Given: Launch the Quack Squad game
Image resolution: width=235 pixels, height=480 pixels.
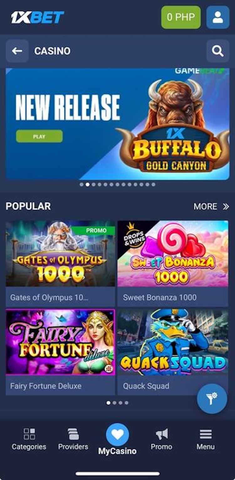Looking at the screenshot, I should coord(173,352).
